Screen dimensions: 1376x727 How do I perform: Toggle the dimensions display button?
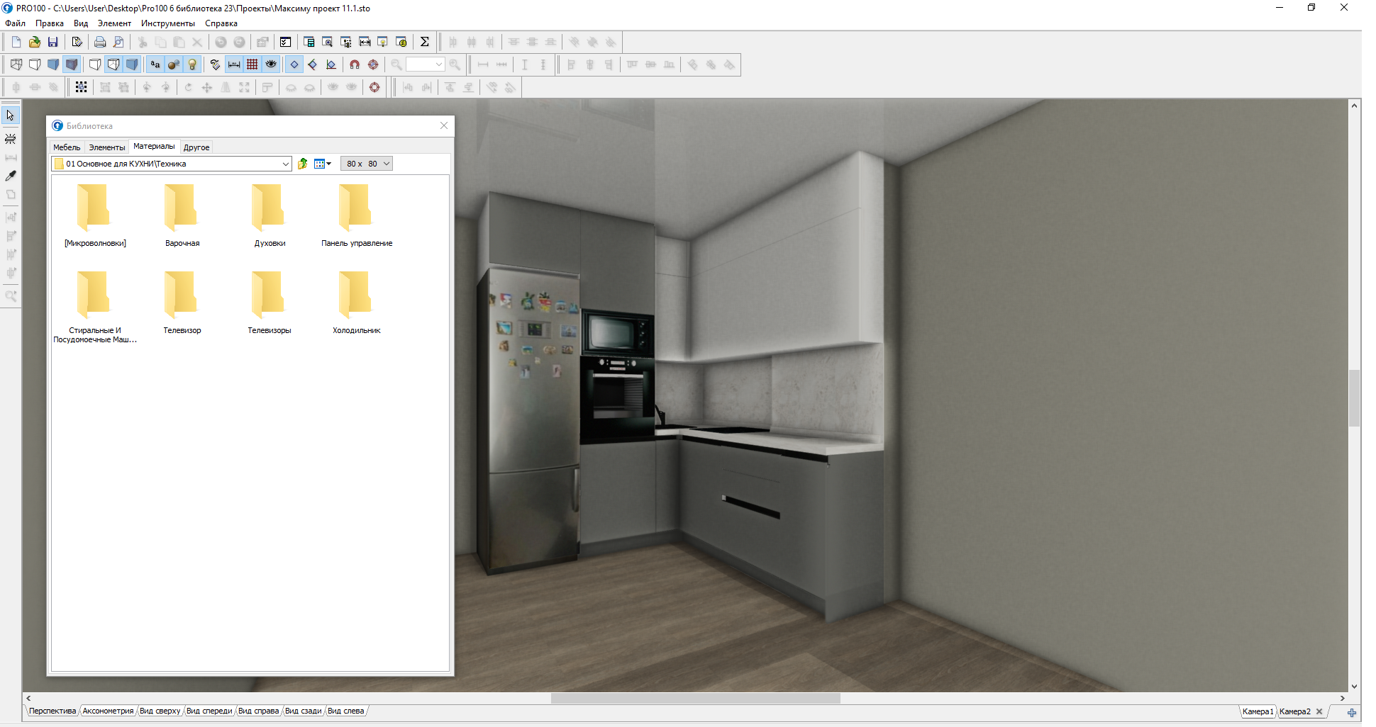coord(234,64)
